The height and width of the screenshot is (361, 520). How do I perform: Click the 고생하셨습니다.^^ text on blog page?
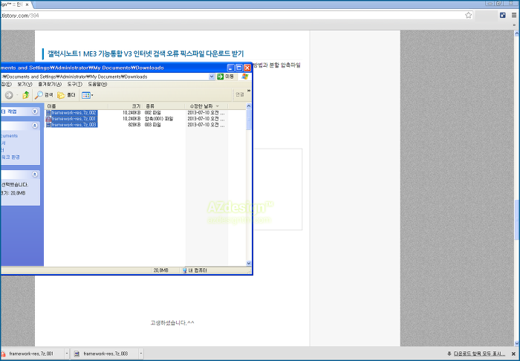point(172,322)
